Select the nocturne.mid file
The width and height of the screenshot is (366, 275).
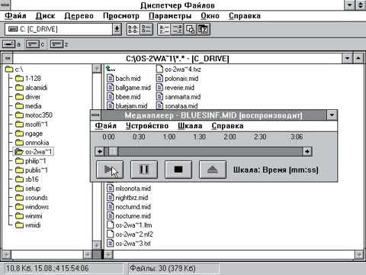pyautogui.click(x=129, y=216)
